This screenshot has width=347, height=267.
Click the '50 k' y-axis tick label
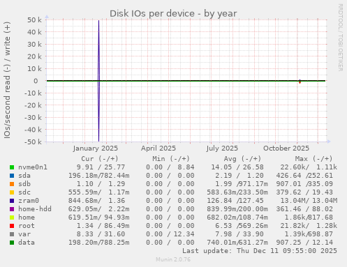pos(34,20)
